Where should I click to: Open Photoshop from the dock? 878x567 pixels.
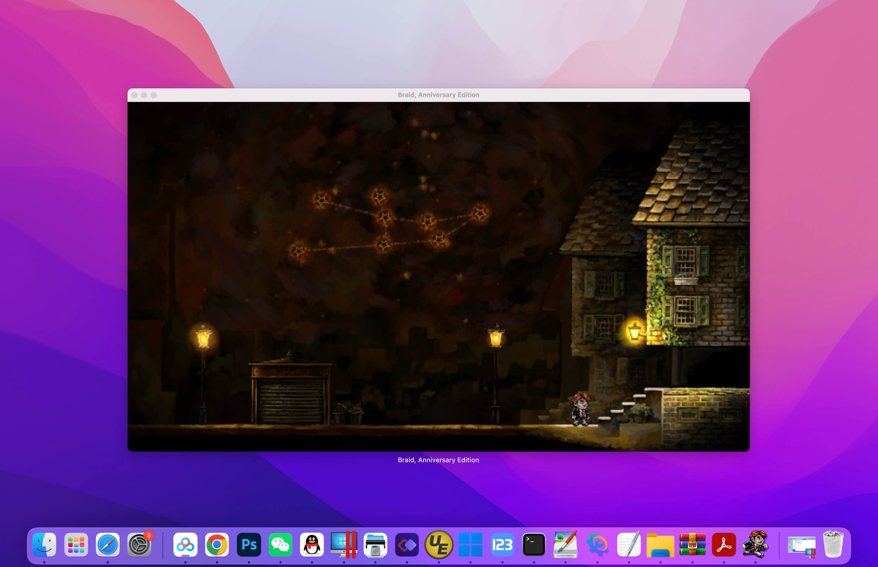click(x=249, y=544)
